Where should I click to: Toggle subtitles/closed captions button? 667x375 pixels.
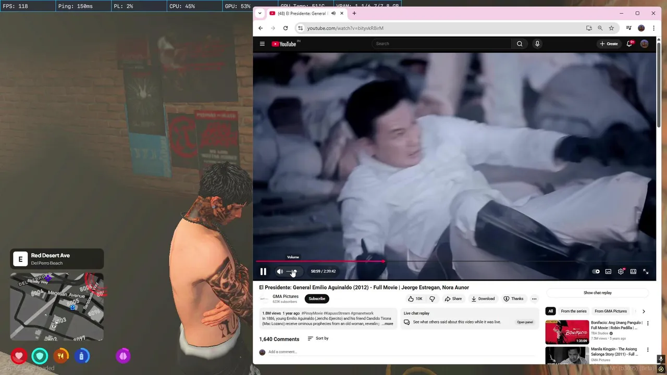tap(608, 271)
